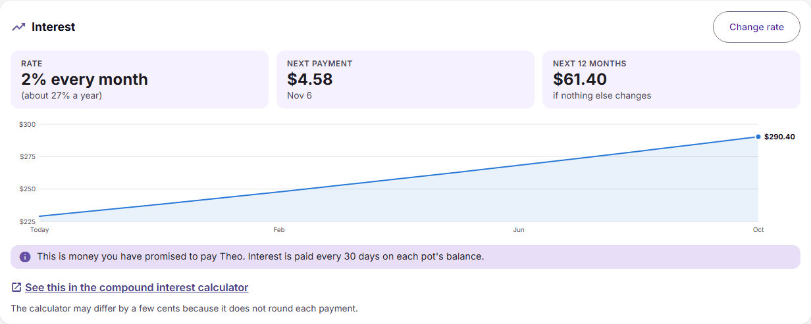Click the "if nothing else changes" caption
Image resolution: width=811 pixels, height=324 pixels.
(x=602, y=95)
